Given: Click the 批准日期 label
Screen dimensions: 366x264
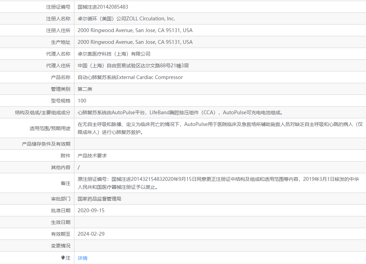Looking at the screenshot, I should [x=61, y=211].
